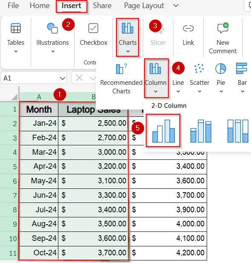Choose the Bar chart icon
The height and width of the screenshot is (263, 251).
click(242, 69)
